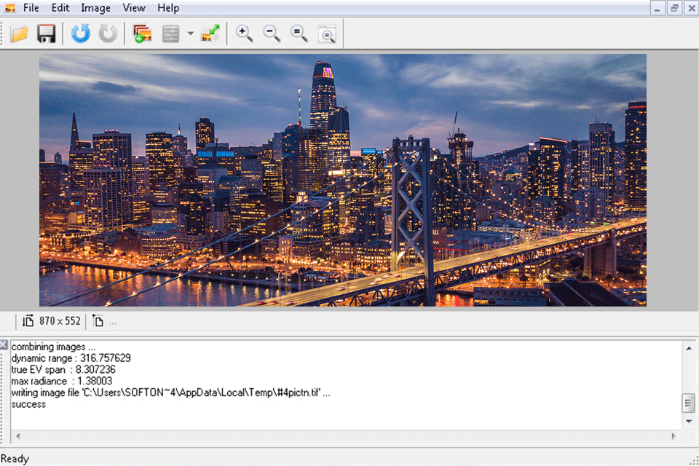This screenshot has height=466, width=699.
Task: Click the horizontal scroll right arrow in log
Action: (x=674, y=436)
